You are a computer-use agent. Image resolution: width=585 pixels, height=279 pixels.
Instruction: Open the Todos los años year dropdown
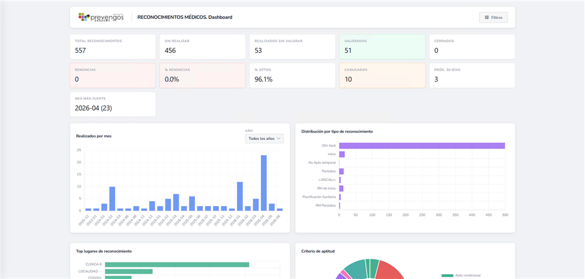pos(264,139)
